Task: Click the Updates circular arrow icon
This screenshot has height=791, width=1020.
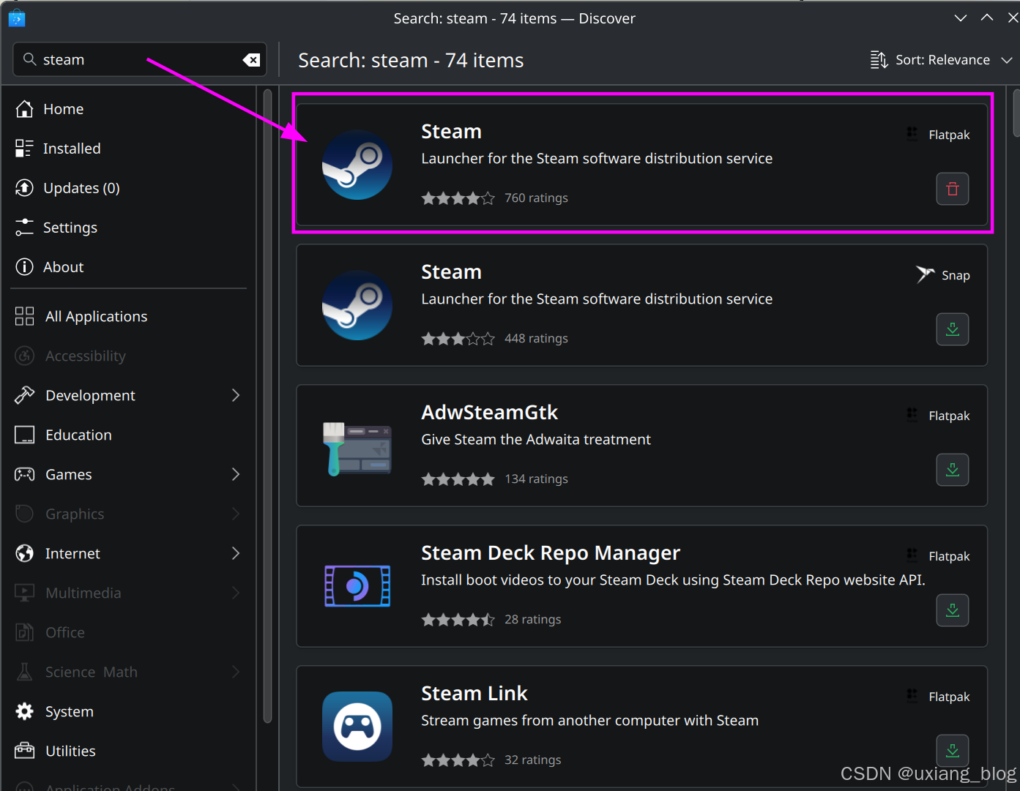Action: [24, 188]
